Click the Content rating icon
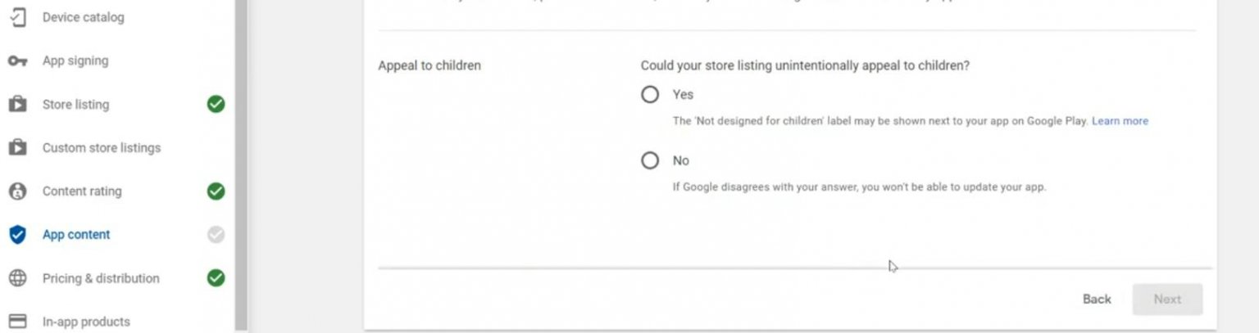This screenshot has width=1259, height=333. coord(17,191)
